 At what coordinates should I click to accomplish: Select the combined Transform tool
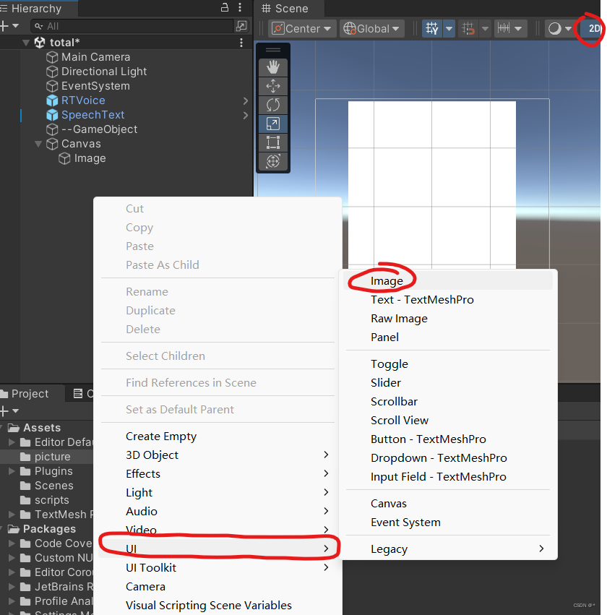click(x=272, y=161)
